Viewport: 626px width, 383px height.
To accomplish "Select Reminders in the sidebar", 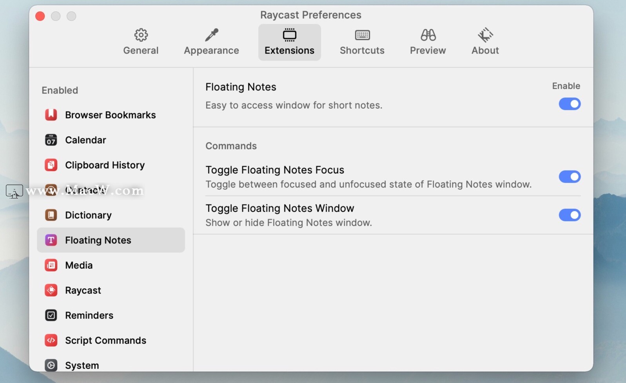I will (x=111, y=315).
